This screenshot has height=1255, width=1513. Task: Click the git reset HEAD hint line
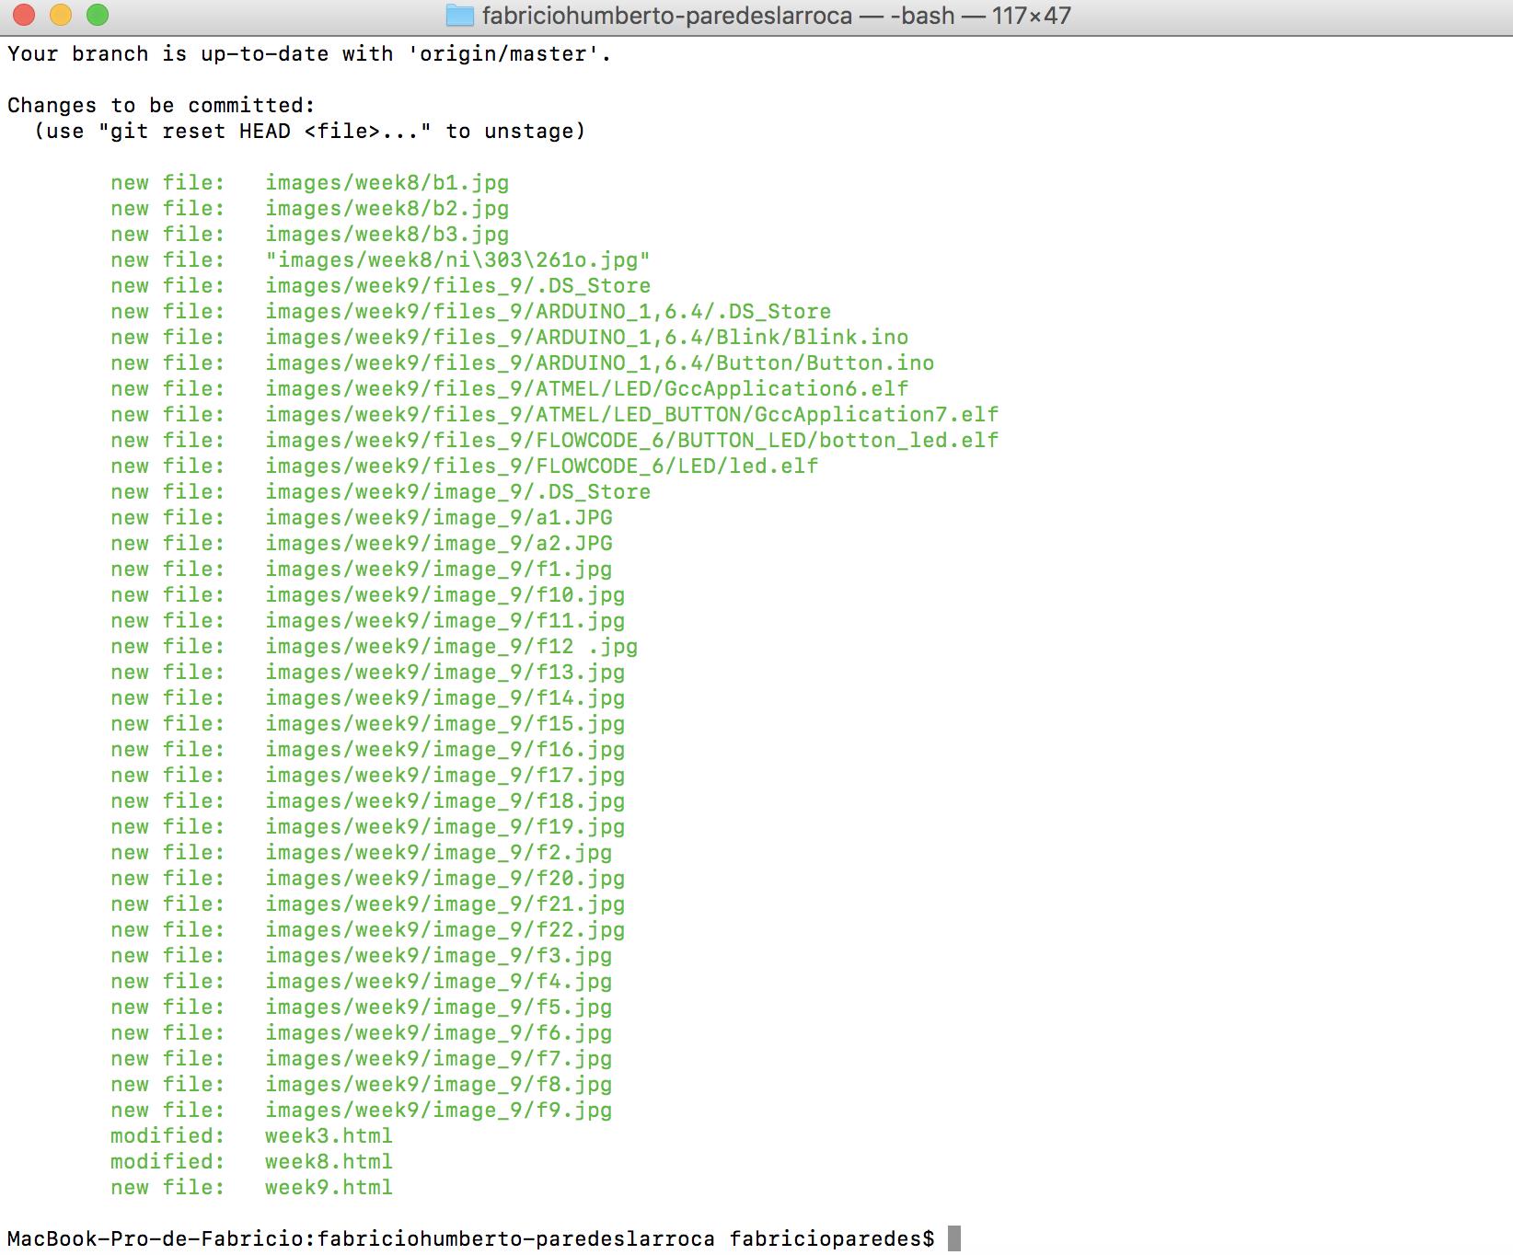click(x=309, y=132)
